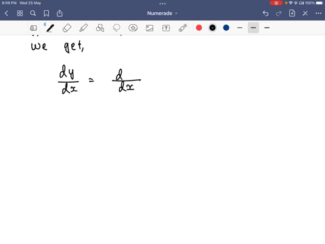Screen dimensions: 325x244
Task: Toggle the zoom window tool
Action: (33, 28)
